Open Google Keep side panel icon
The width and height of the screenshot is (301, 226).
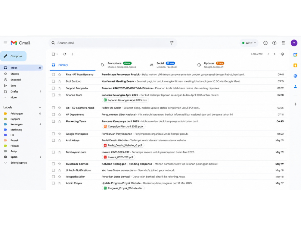click(x=295, y=65)
